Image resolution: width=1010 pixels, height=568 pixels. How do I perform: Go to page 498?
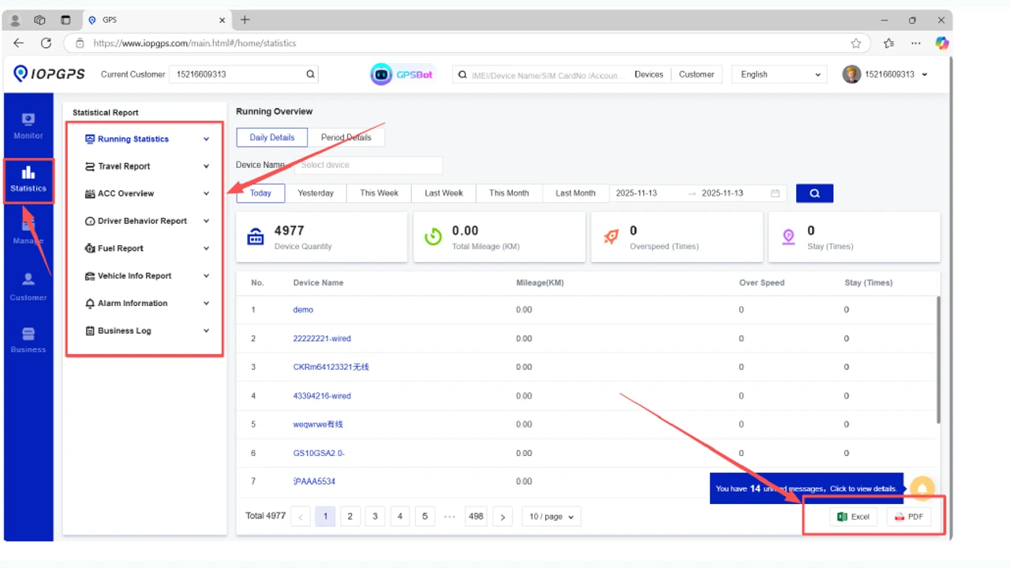(x=476, y=517)
